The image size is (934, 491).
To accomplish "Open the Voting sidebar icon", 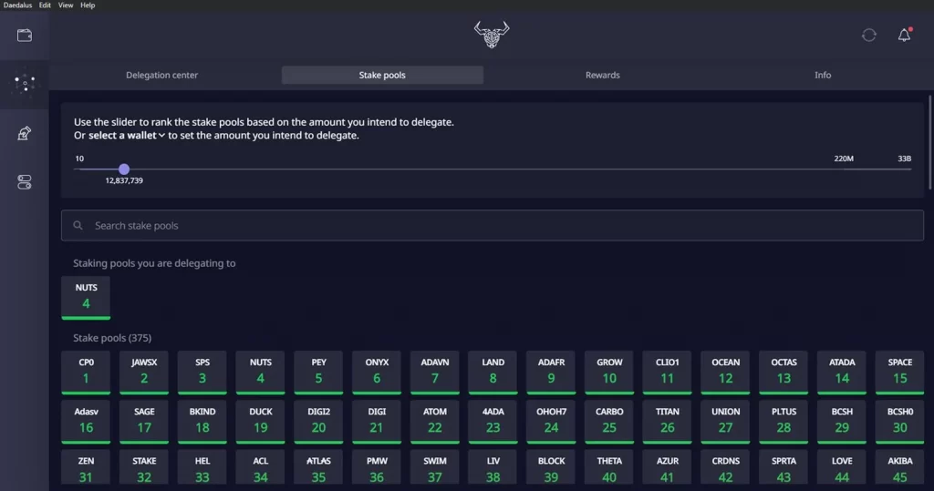I will 25,133.
